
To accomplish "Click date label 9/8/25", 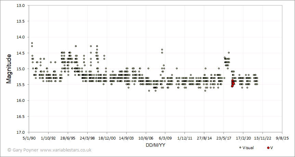I will (x=282, y=138).
